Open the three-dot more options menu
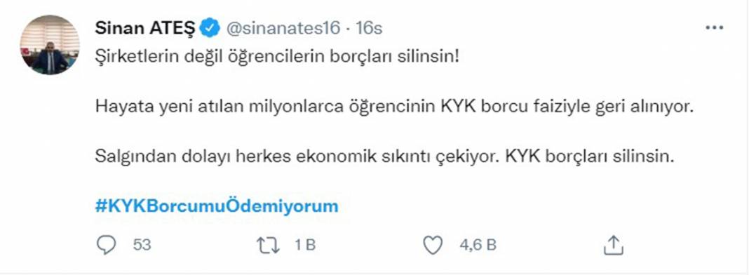The width and height of the screenshot is (749, 275). 714,27
